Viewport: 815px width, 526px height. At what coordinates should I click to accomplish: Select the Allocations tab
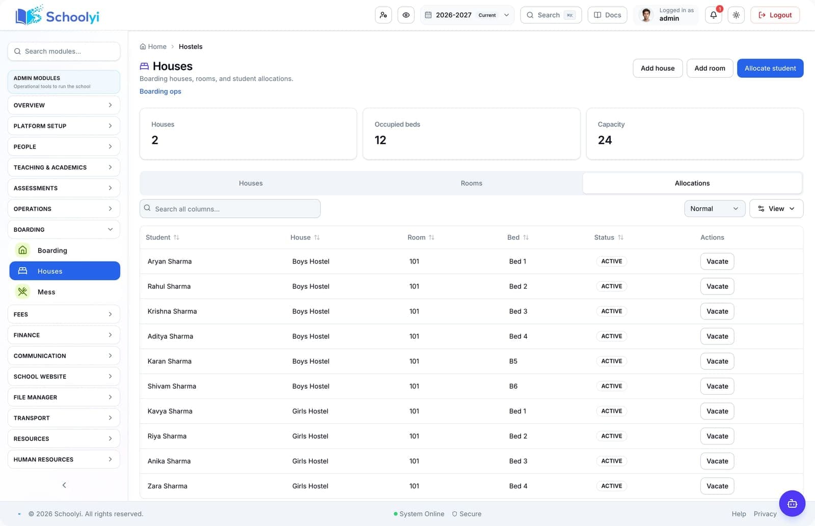tap(692, 183)
